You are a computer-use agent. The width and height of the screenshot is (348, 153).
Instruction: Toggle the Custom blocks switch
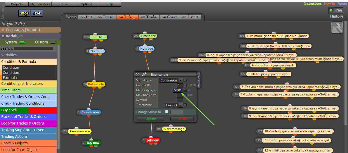[x=53, y=42]
